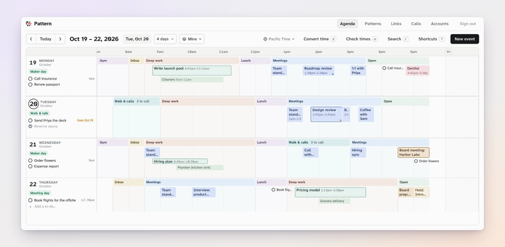Go to next date range arrow
Screen dimensions: 505x247
pos(60,39)
